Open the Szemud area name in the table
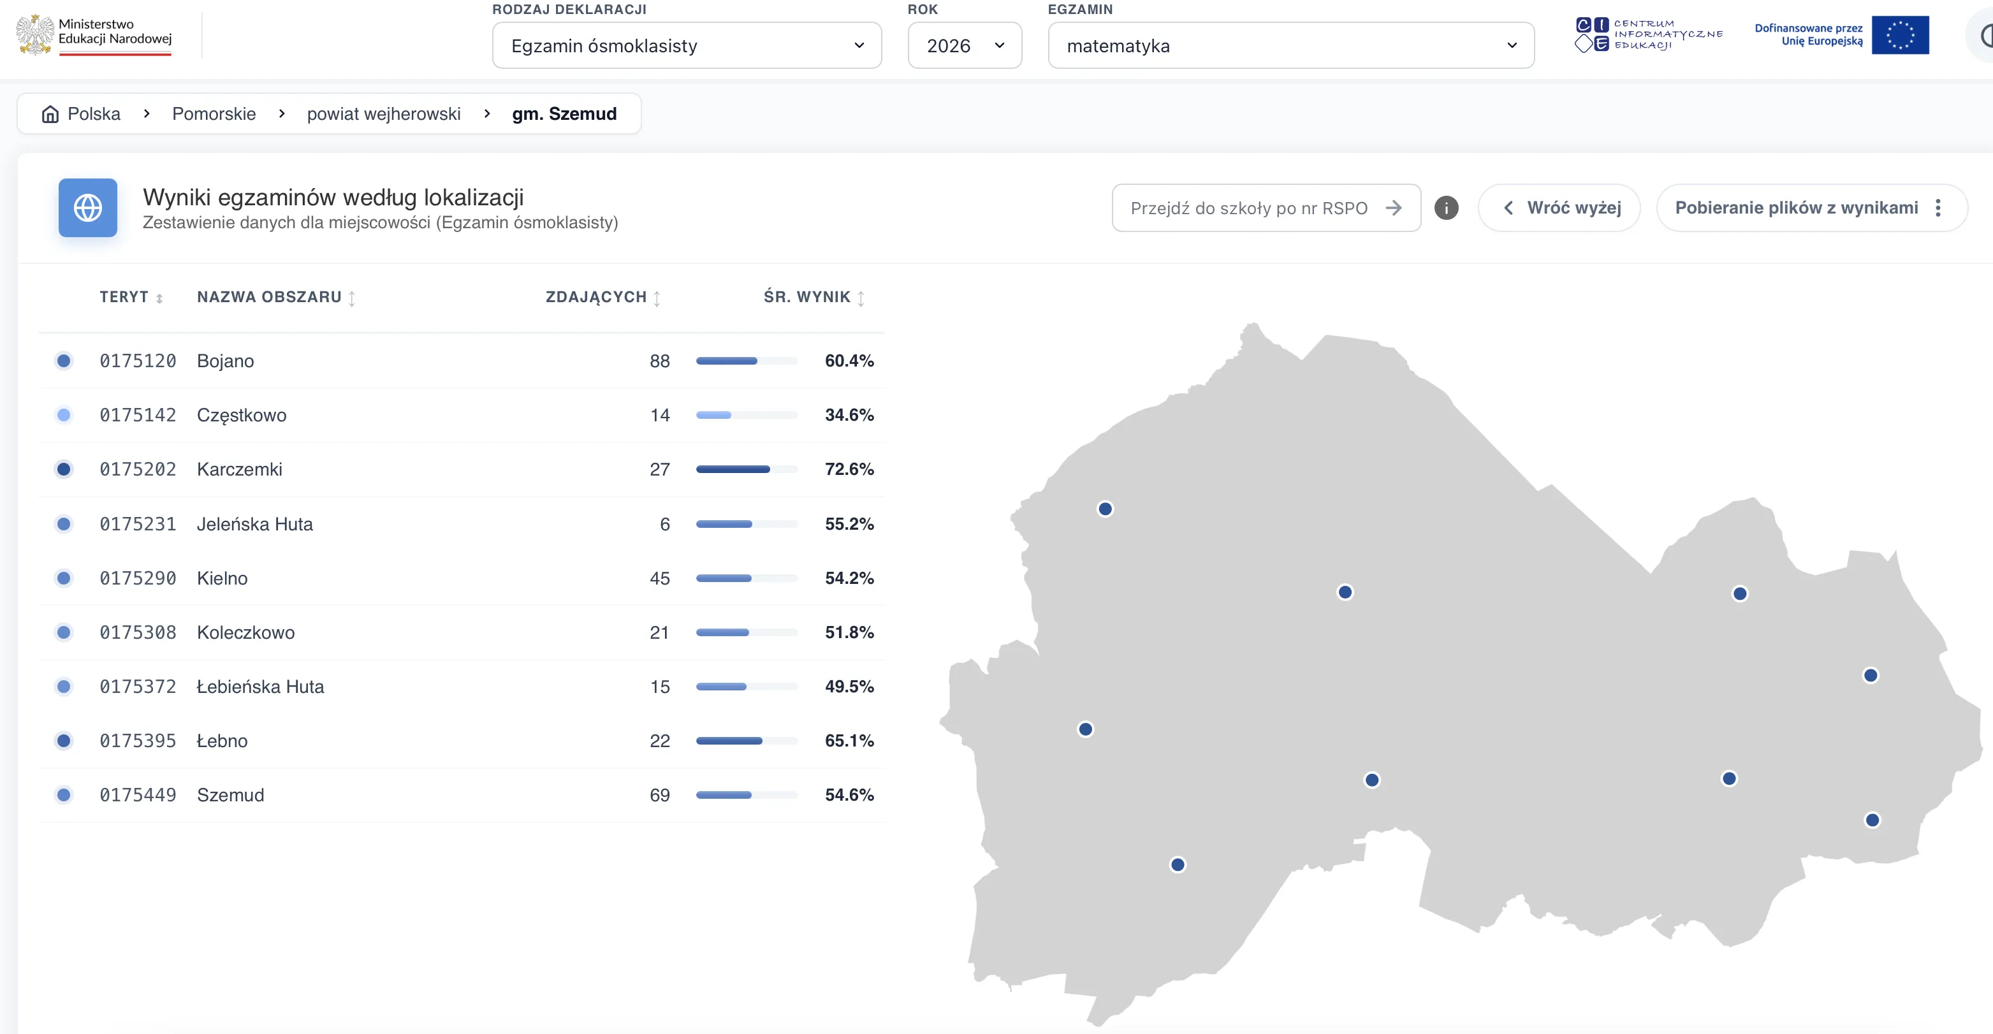 pos(230,795)
